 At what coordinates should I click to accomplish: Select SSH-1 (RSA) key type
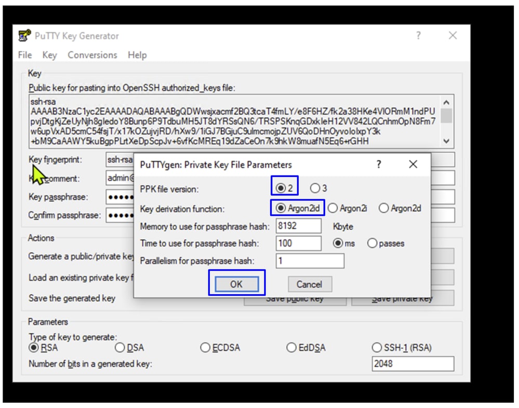402,347
